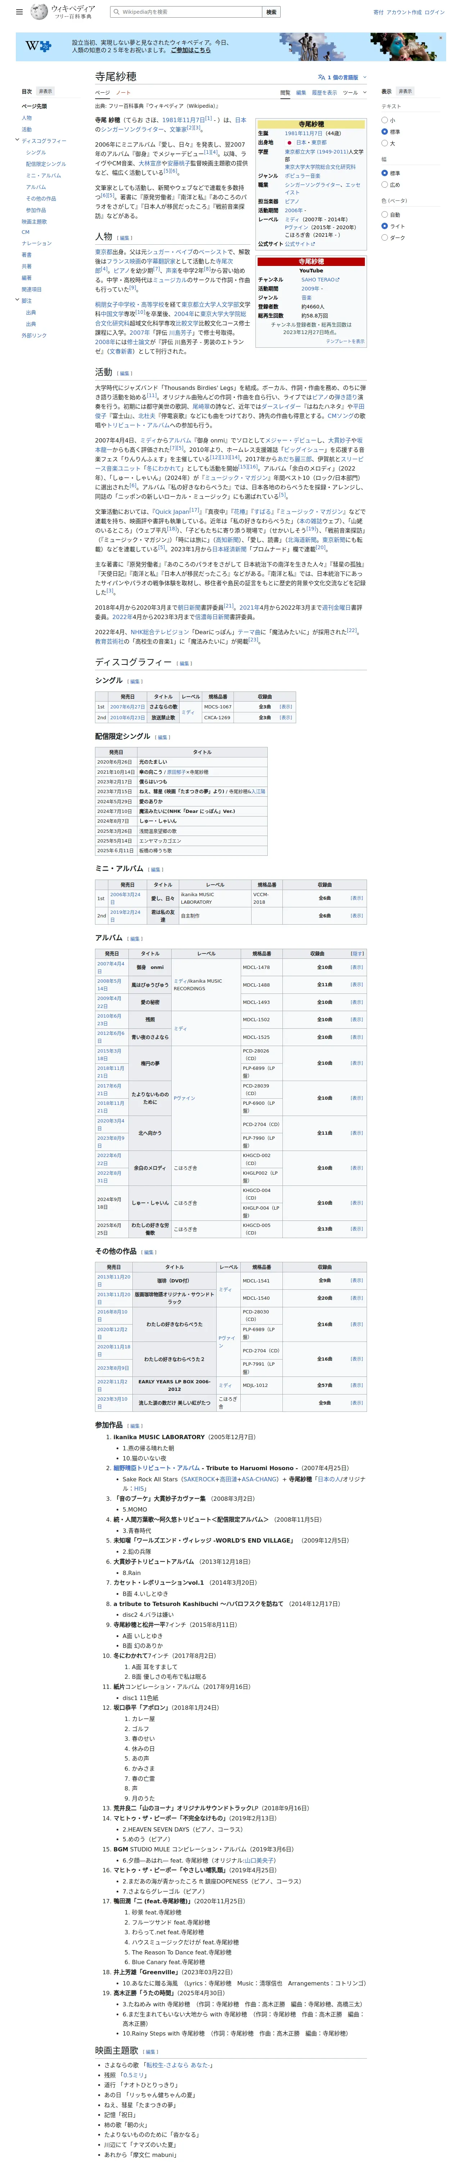Open the SAHO TERAO YouTube channel link

coord(320,280)
